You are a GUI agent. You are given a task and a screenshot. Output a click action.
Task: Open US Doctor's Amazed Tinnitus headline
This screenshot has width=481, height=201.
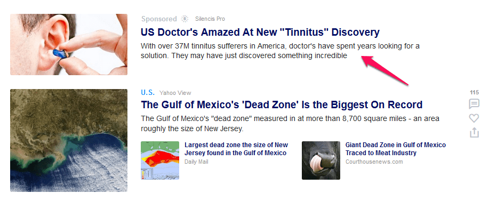(260, 32)
